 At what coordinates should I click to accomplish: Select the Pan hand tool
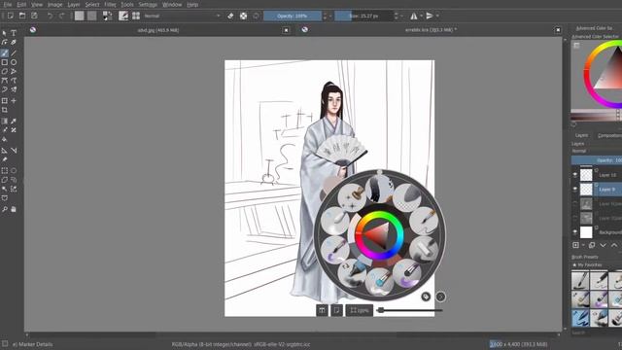coord(14,209)
